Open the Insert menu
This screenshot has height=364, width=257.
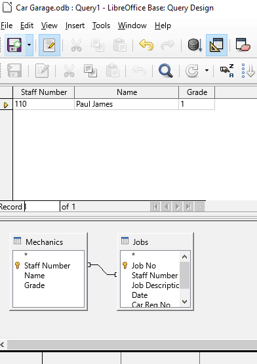(75, 26)
